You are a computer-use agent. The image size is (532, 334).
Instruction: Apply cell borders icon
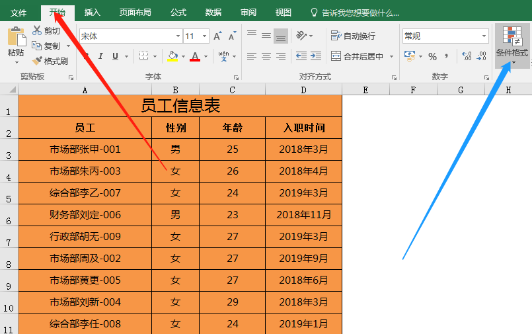coord(144,56)
